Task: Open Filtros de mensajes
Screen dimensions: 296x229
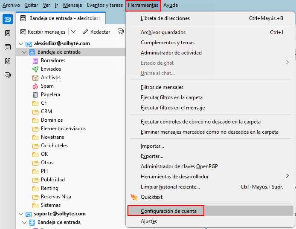Action: [211, 87]
